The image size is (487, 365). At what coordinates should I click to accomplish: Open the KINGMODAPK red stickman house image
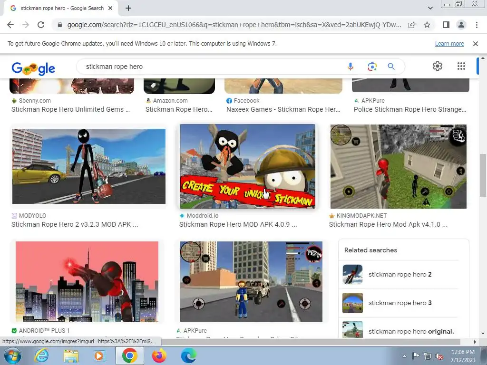(x=398, y=166)
